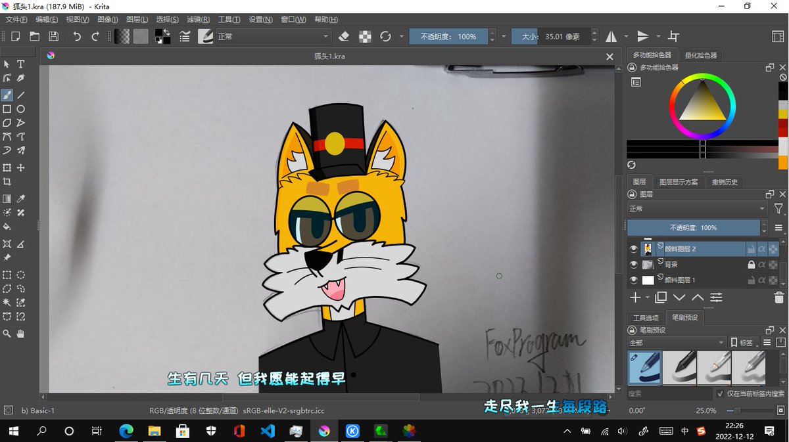This screenshot has height=442, width=789.
Task: Select the Measure tool
Action: click(20, 244)
